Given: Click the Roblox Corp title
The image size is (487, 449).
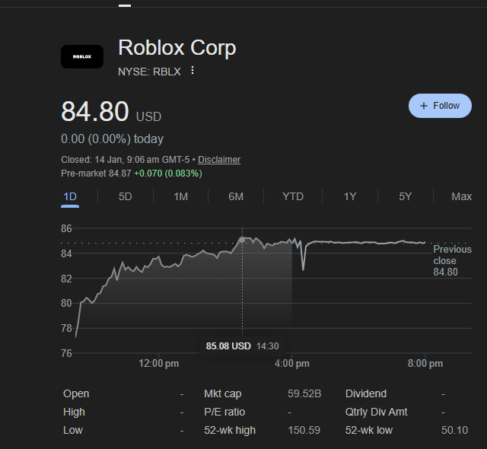Looking at the screenshot, I should point(177,48).
